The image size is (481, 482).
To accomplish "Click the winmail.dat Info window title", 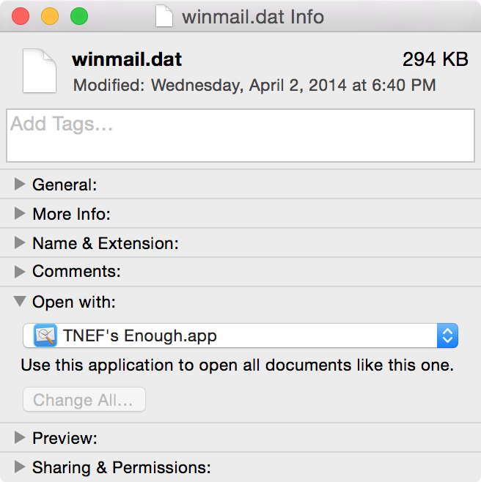I will pos(253,17).
